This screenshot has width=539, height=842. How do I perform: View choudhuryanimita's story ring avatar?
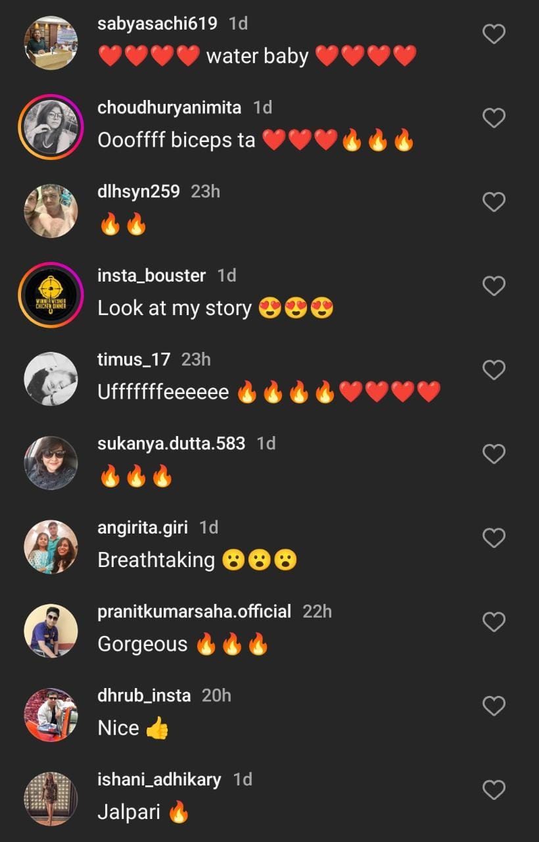[51, 127]
